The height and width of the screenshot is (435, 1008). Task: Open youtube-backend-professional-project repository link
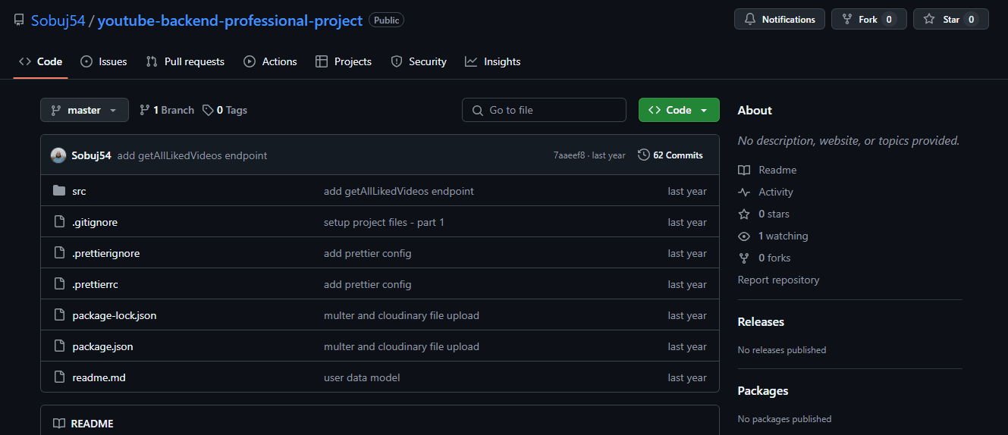(230, 20)
